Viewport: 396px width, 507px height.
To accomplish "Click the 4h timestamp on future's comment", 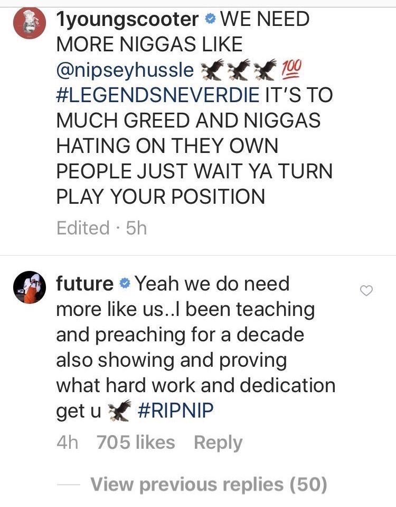I will click(67, 442).
